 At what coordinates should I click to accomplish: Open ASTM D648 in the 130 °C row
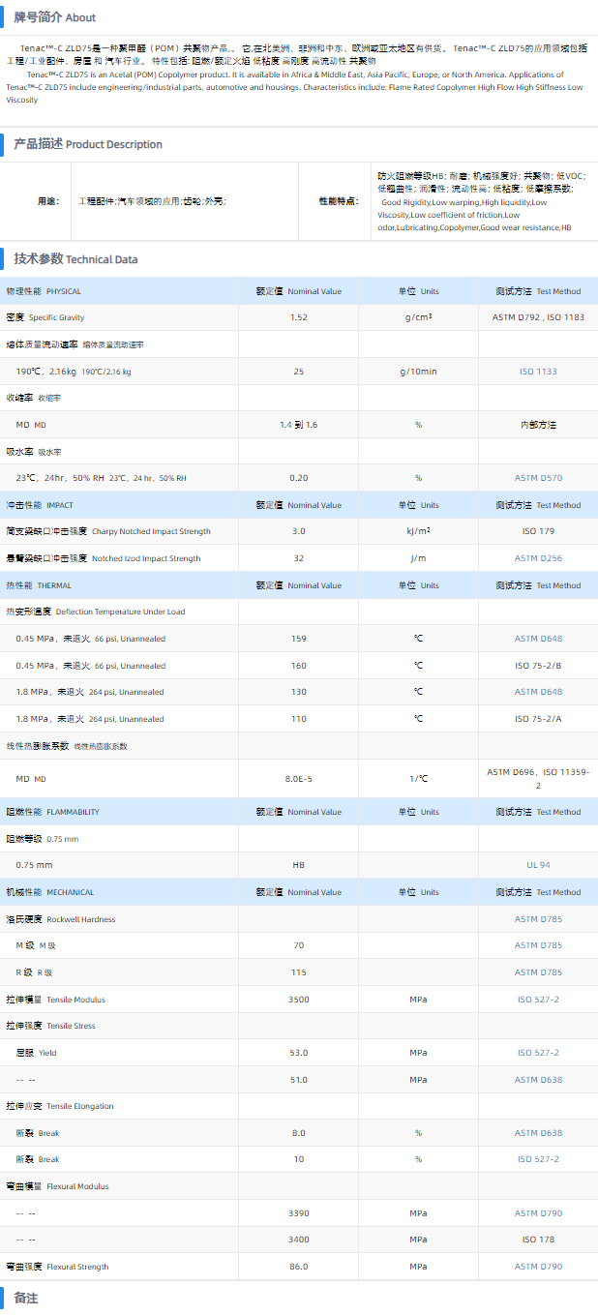tap(538, 692)
